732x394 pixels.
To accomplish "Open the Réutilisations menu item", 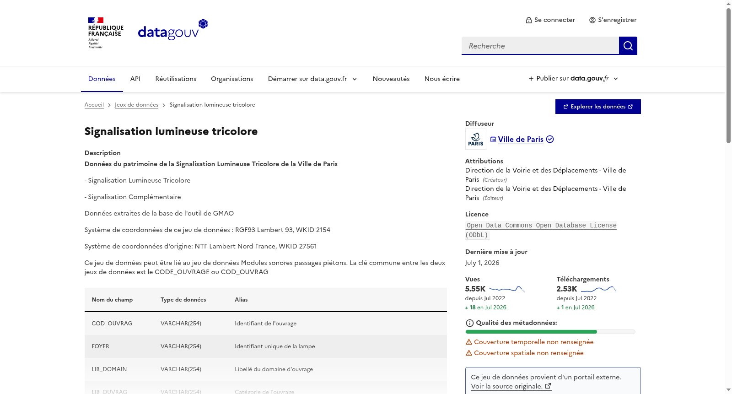I will point(176,79).
